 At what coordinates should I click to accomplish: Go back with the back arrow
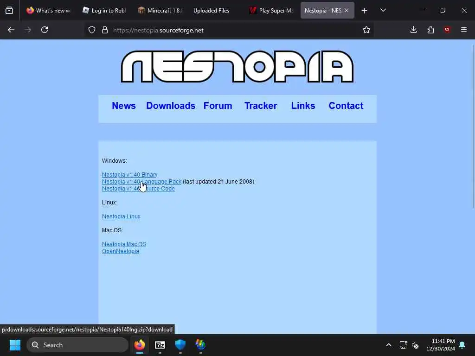(x=11, y=30)
